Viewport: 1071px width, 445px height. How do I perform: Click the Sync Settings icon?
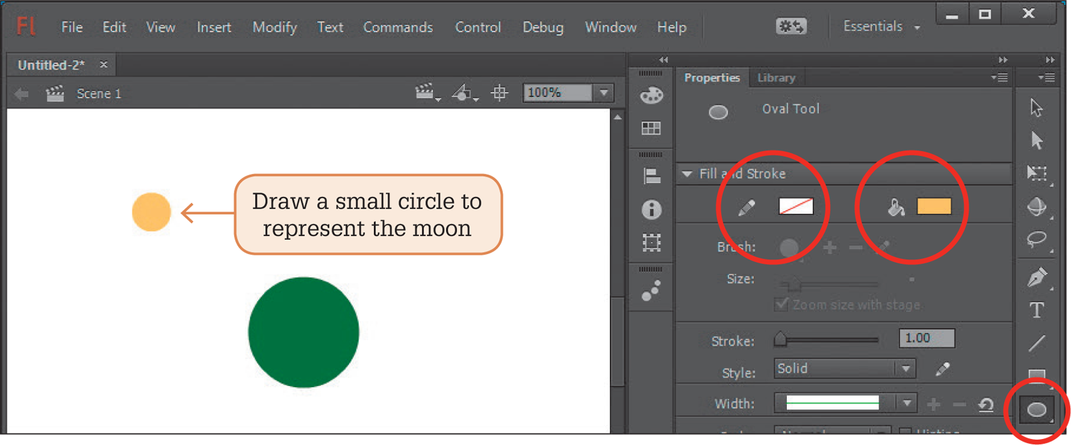[792, 26]
